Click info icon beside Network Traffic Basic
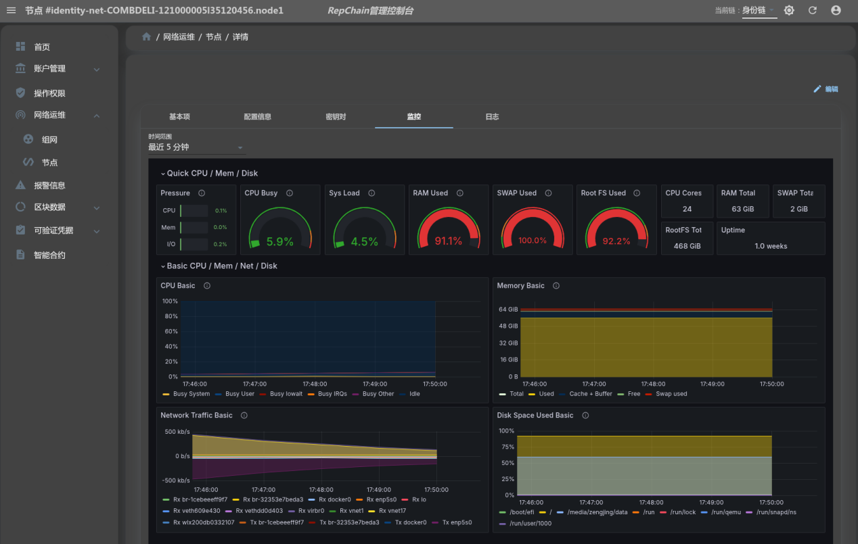The height and width of the screenshot is (544, 858). click(x=244, y=416)
